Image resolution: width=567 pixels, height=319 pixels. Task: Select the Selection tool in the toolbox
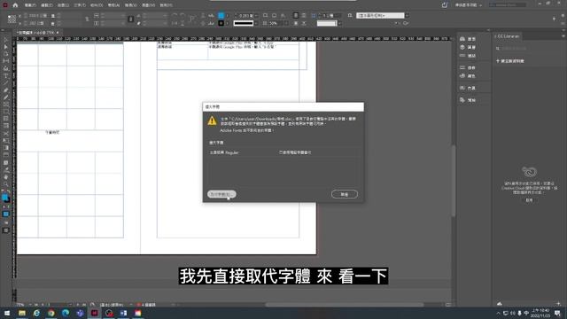[6, 39]
